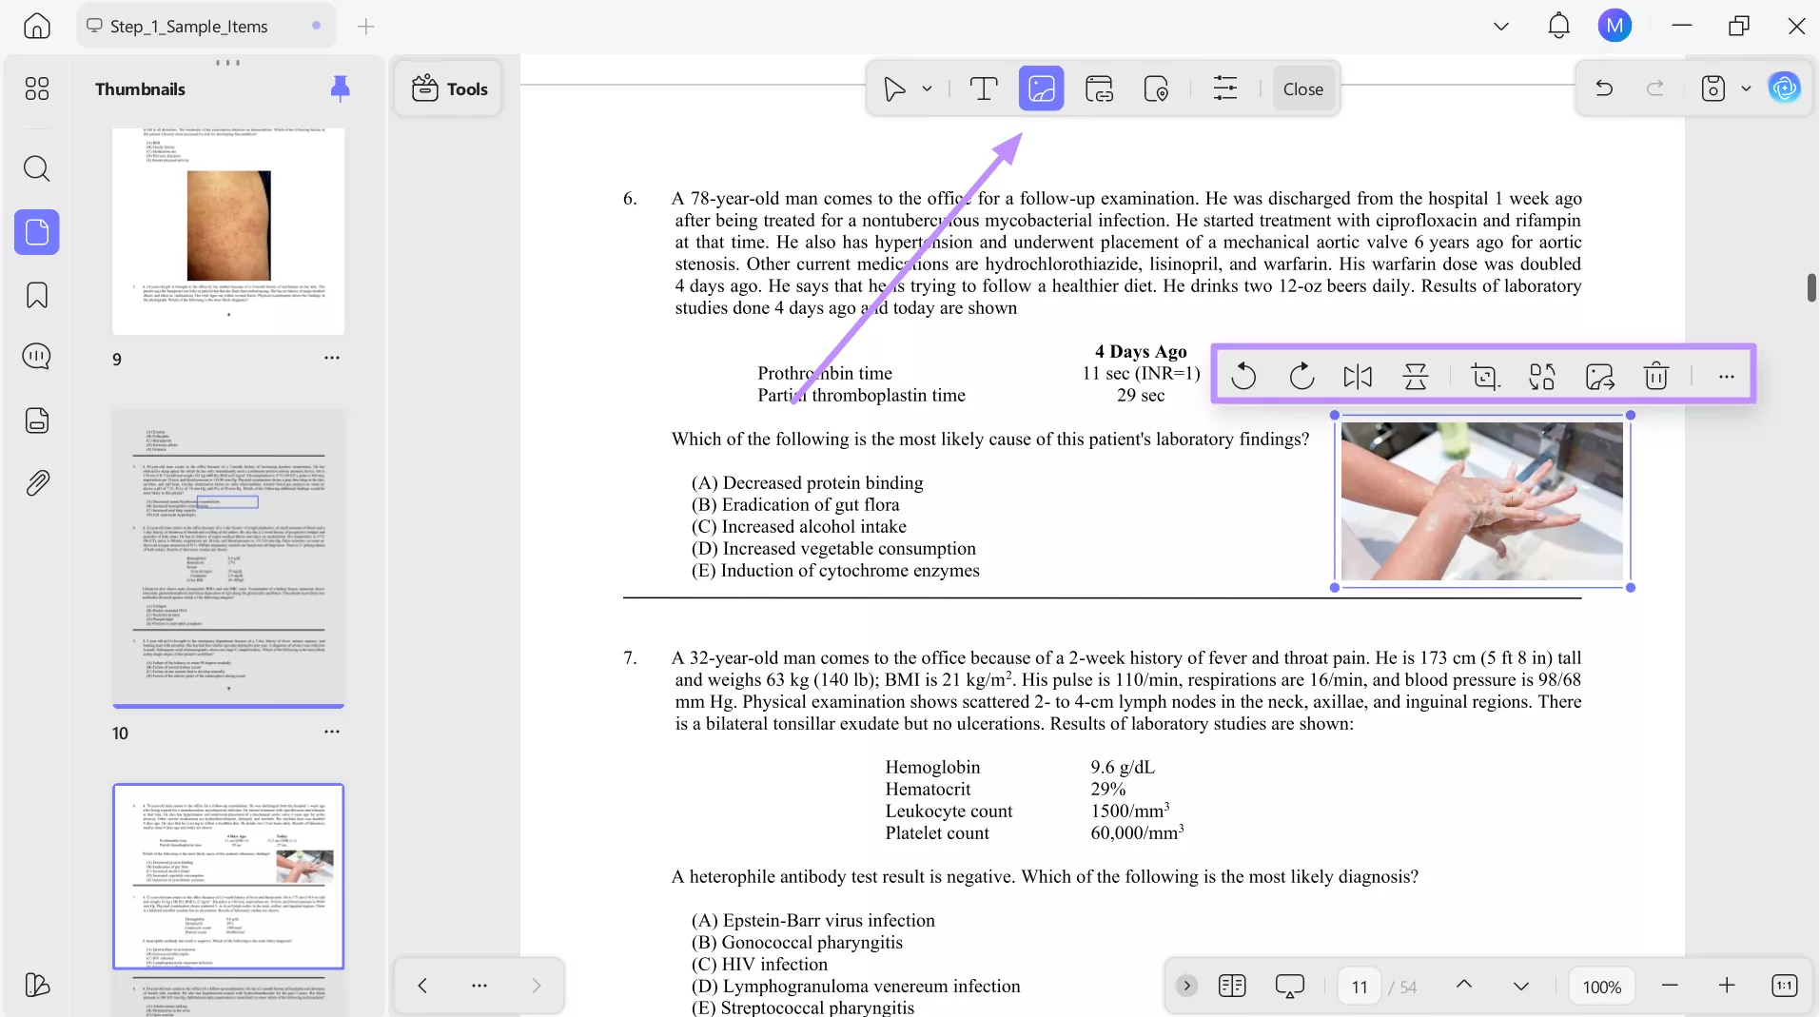Open the save options dropdown
Image resolution: width=1820 pixels, height=1017 pixels.
pyautogui.click(x=1745, y=88)
